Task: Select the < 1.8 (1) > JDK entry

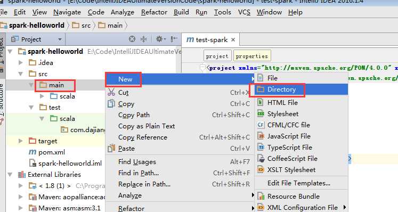Action: [x=55, y=185]
